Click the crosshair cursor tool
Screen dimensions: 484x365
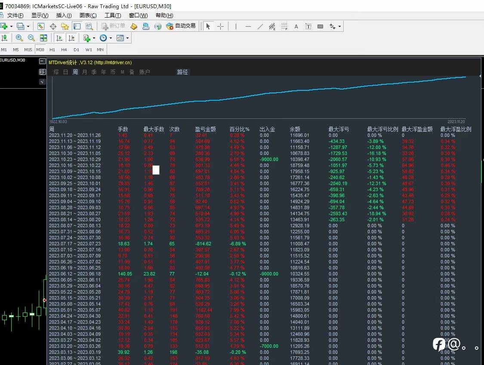click(x=220, y=26)
